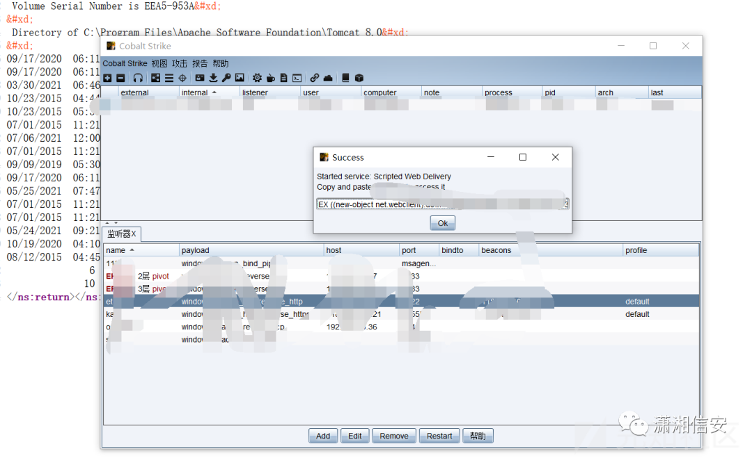Click the command text field in Success dialog

[x=442, y=204]
